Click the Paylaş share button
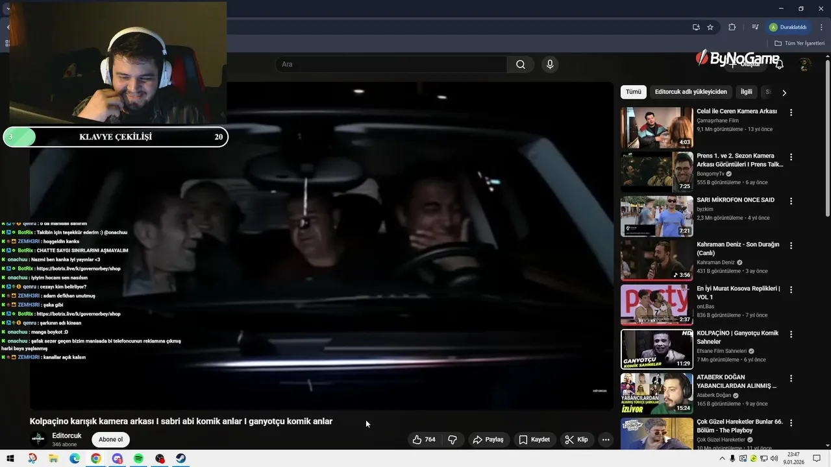Screen dimensions: 831x467 488,440
